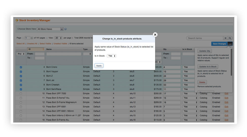Image resolution: width=247 pixels, height=137 pixels.
Task: Clear search terms with the X icon
Action: 225,38
